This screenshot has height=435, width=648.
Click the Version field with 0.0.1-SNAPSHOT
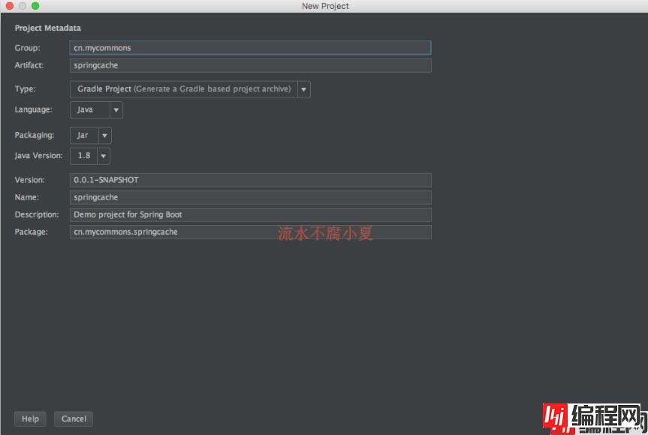pos(250,180)
